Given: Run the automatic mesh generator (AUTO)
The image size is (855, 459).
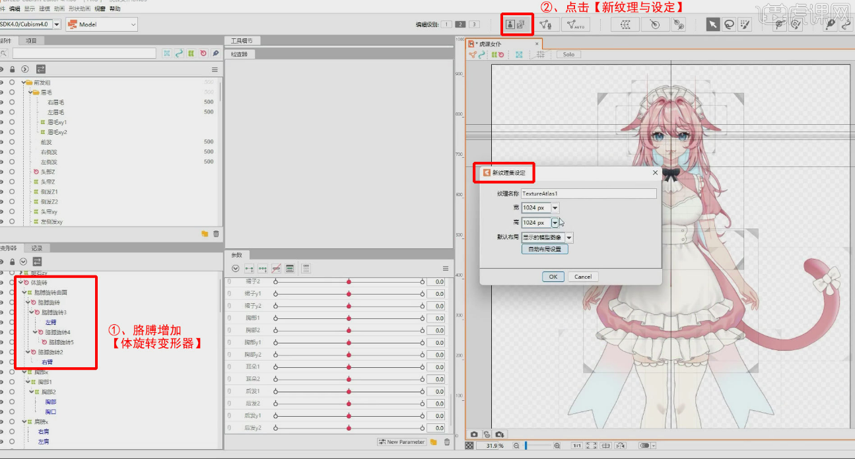Looking at the screenshot, I should point(576,24).
